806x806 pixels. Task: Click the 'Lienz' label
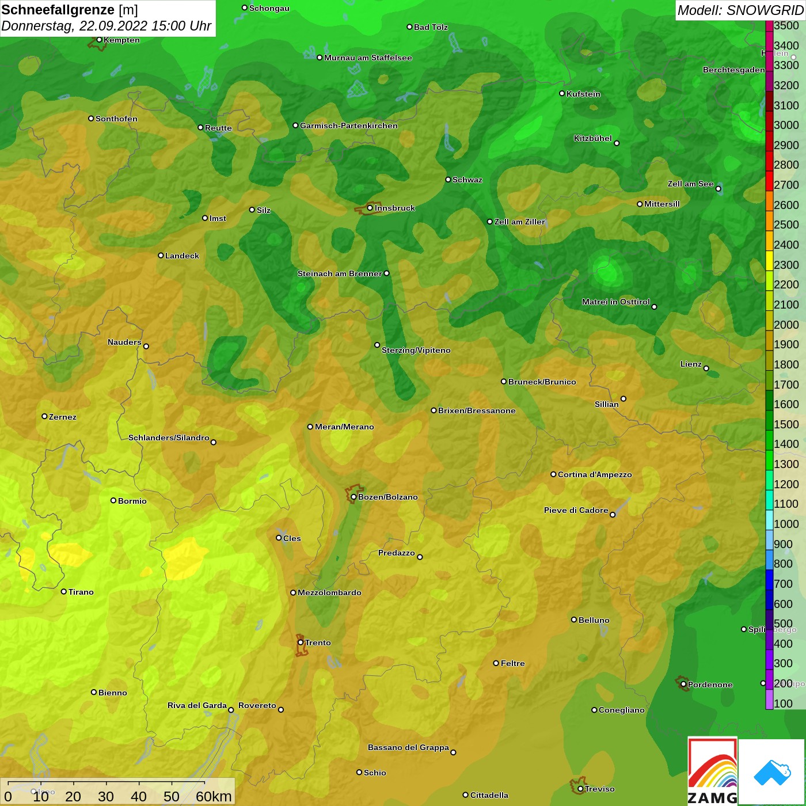click(691, 364)
